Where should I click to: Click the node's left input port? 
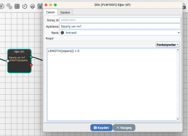[x=8, y=61]
